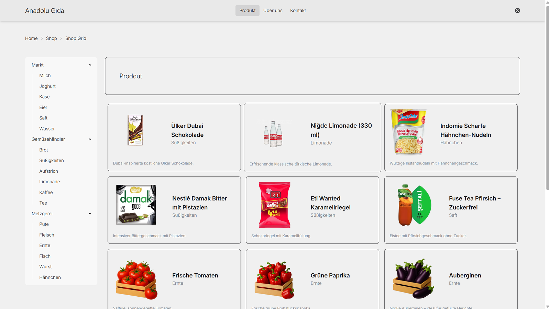Open the Indomie noodle cup image
Screen dimensions: 550x309
(409, 132)
